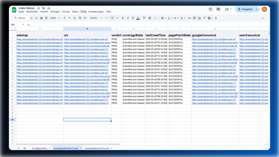The image size is (279, 157).
Task: Open the comments icon in header
Action: [218, 9]
